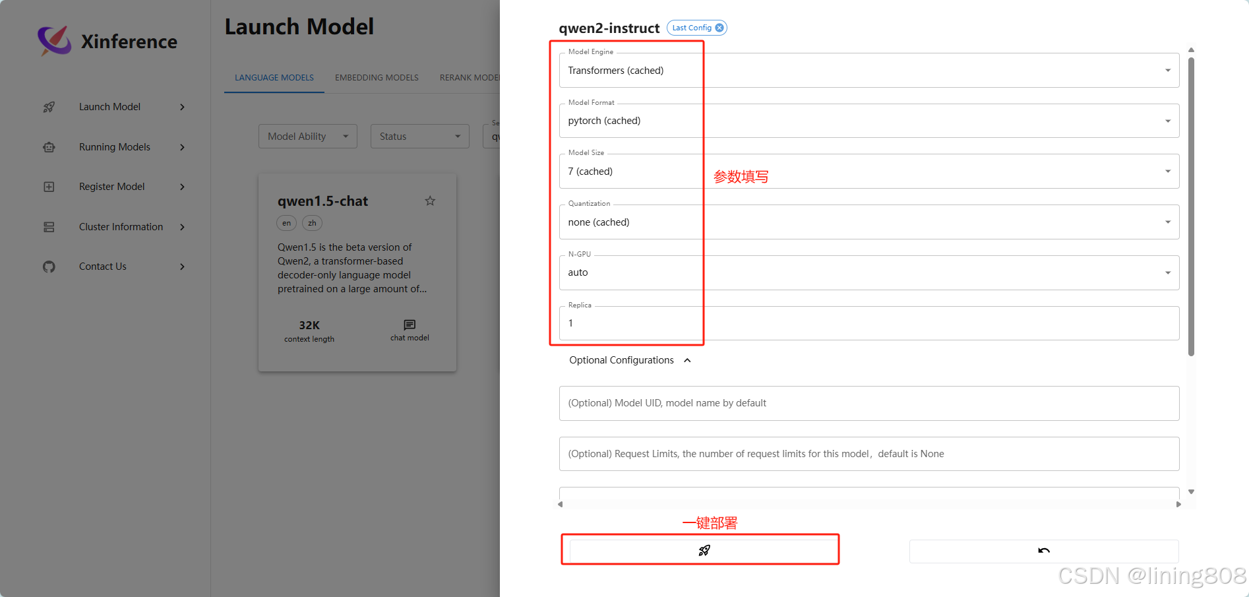Switch to the Embedding Models tab
The image size is (1249, 597).
coord(377,78)
